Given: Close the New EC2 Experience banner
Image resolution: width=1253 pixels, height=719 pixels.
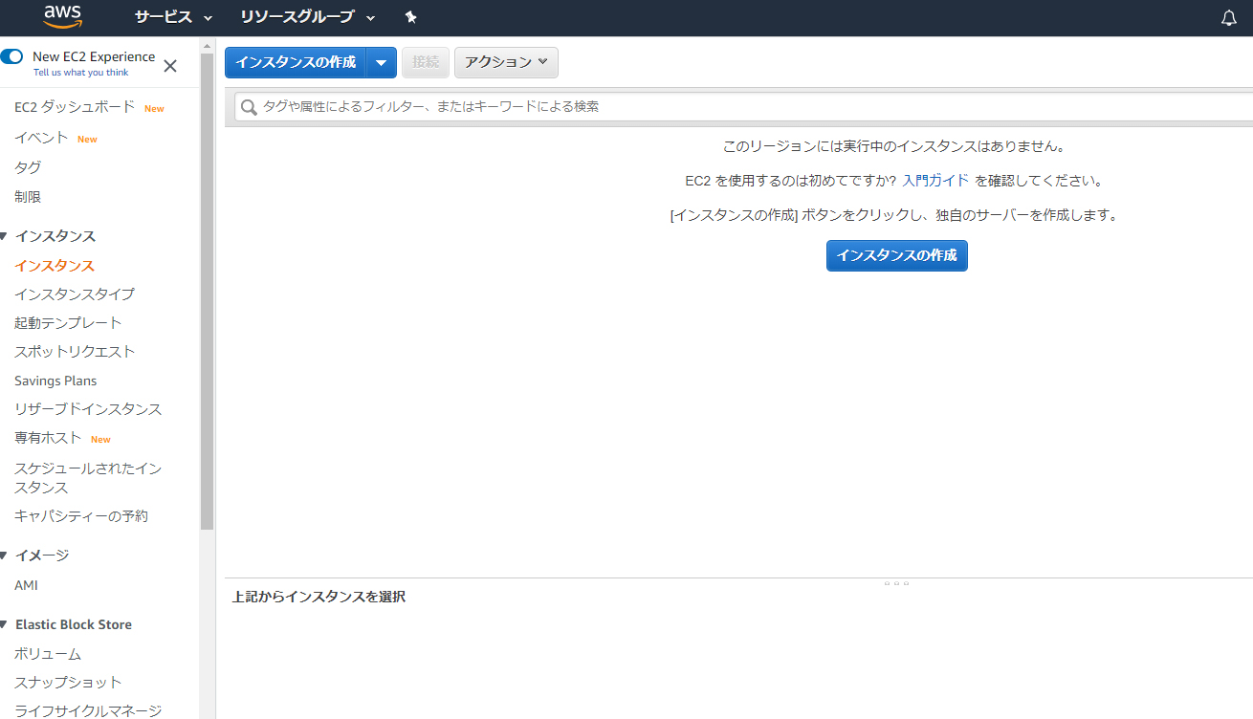Looking at the screenshot, I should (x=170, y=66).
